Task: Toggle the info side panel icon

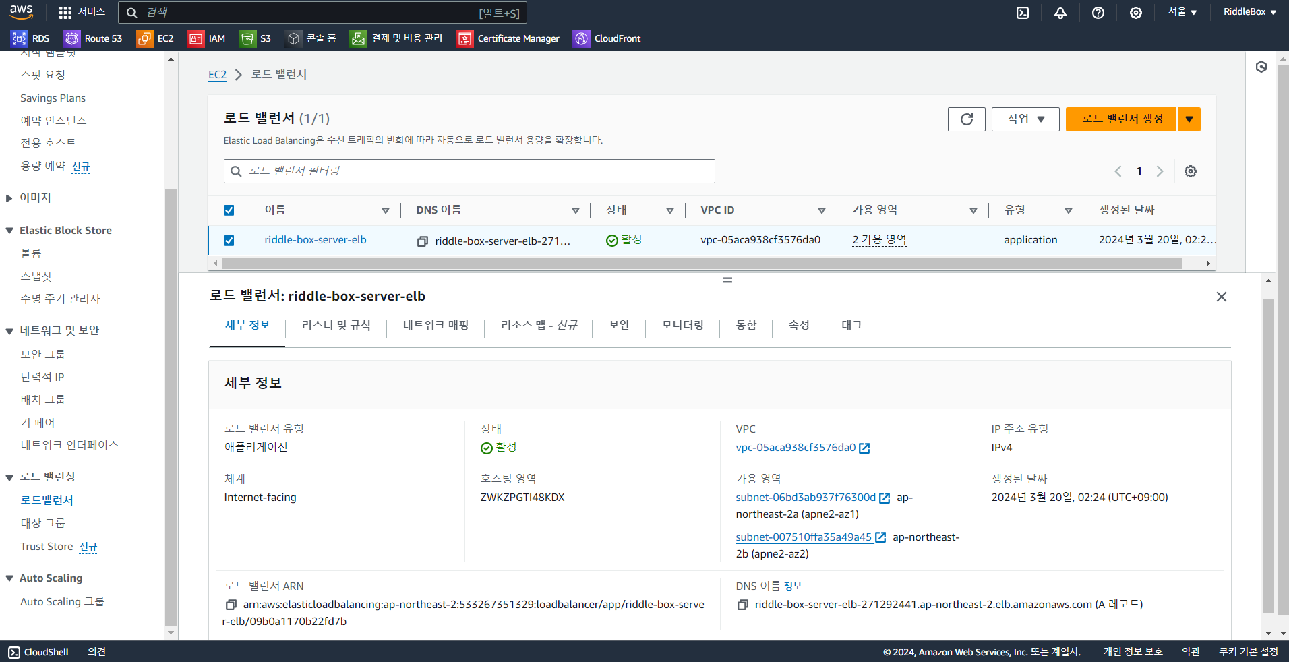Action: pos(1261,67)
